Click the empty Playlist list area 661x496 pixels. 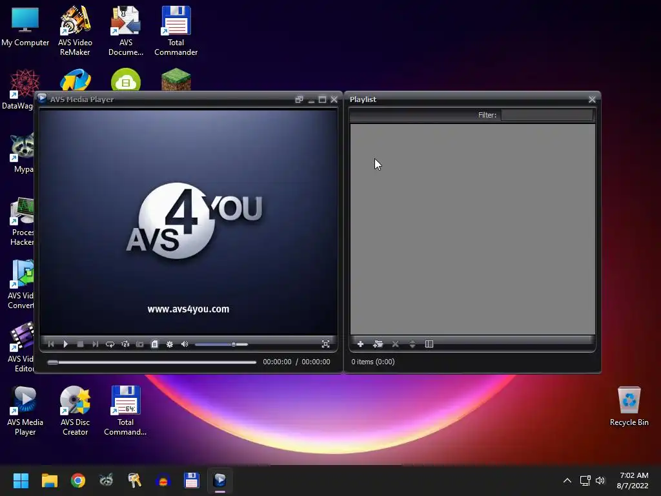(x=473, y=229)
